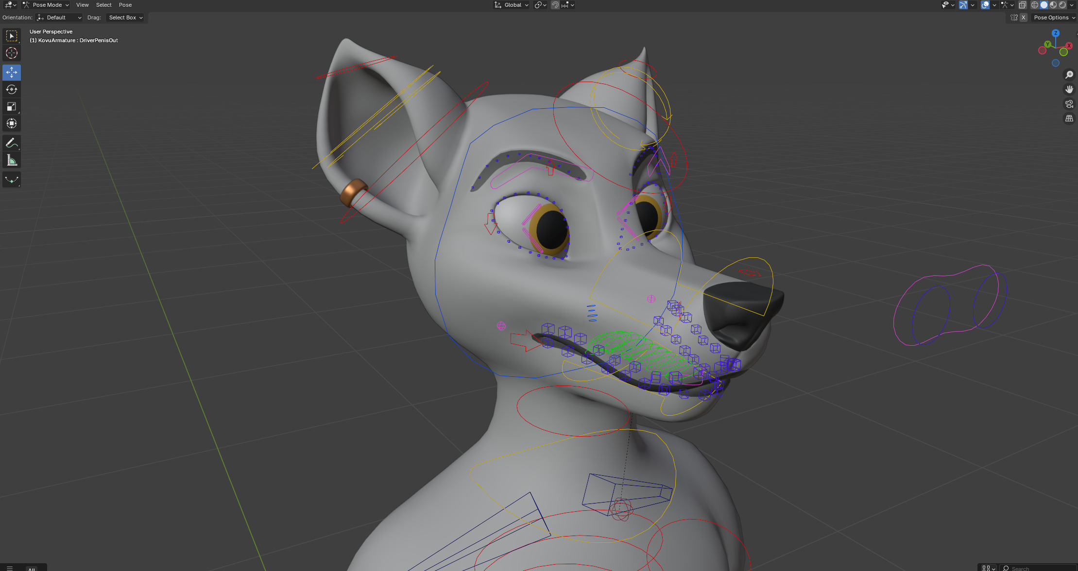Toggle viewport gizmos display
This screenshot has height=571, width=1078.
[x=963, y=5]
